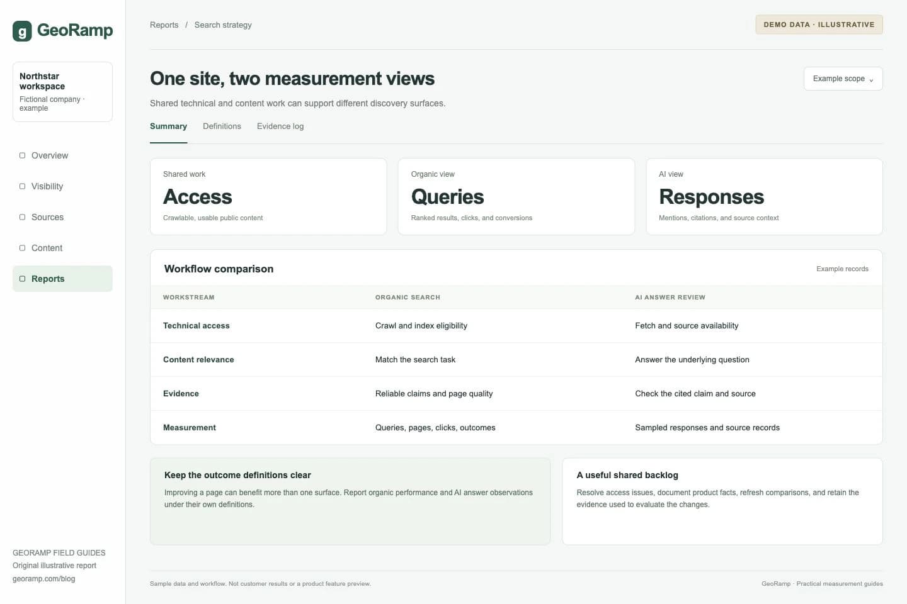Click the 'Queries, pages, clicks, outcomes' cell
This screenshot has height=604, width=907.
(x=435, y=428)
